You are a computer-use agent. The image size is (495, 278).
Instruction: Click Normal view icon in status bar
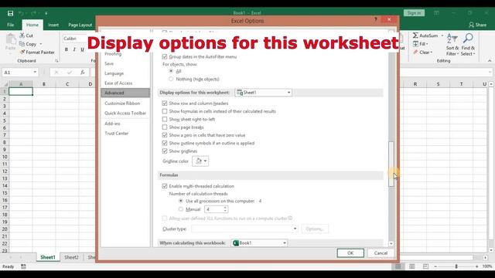[398, 266]
